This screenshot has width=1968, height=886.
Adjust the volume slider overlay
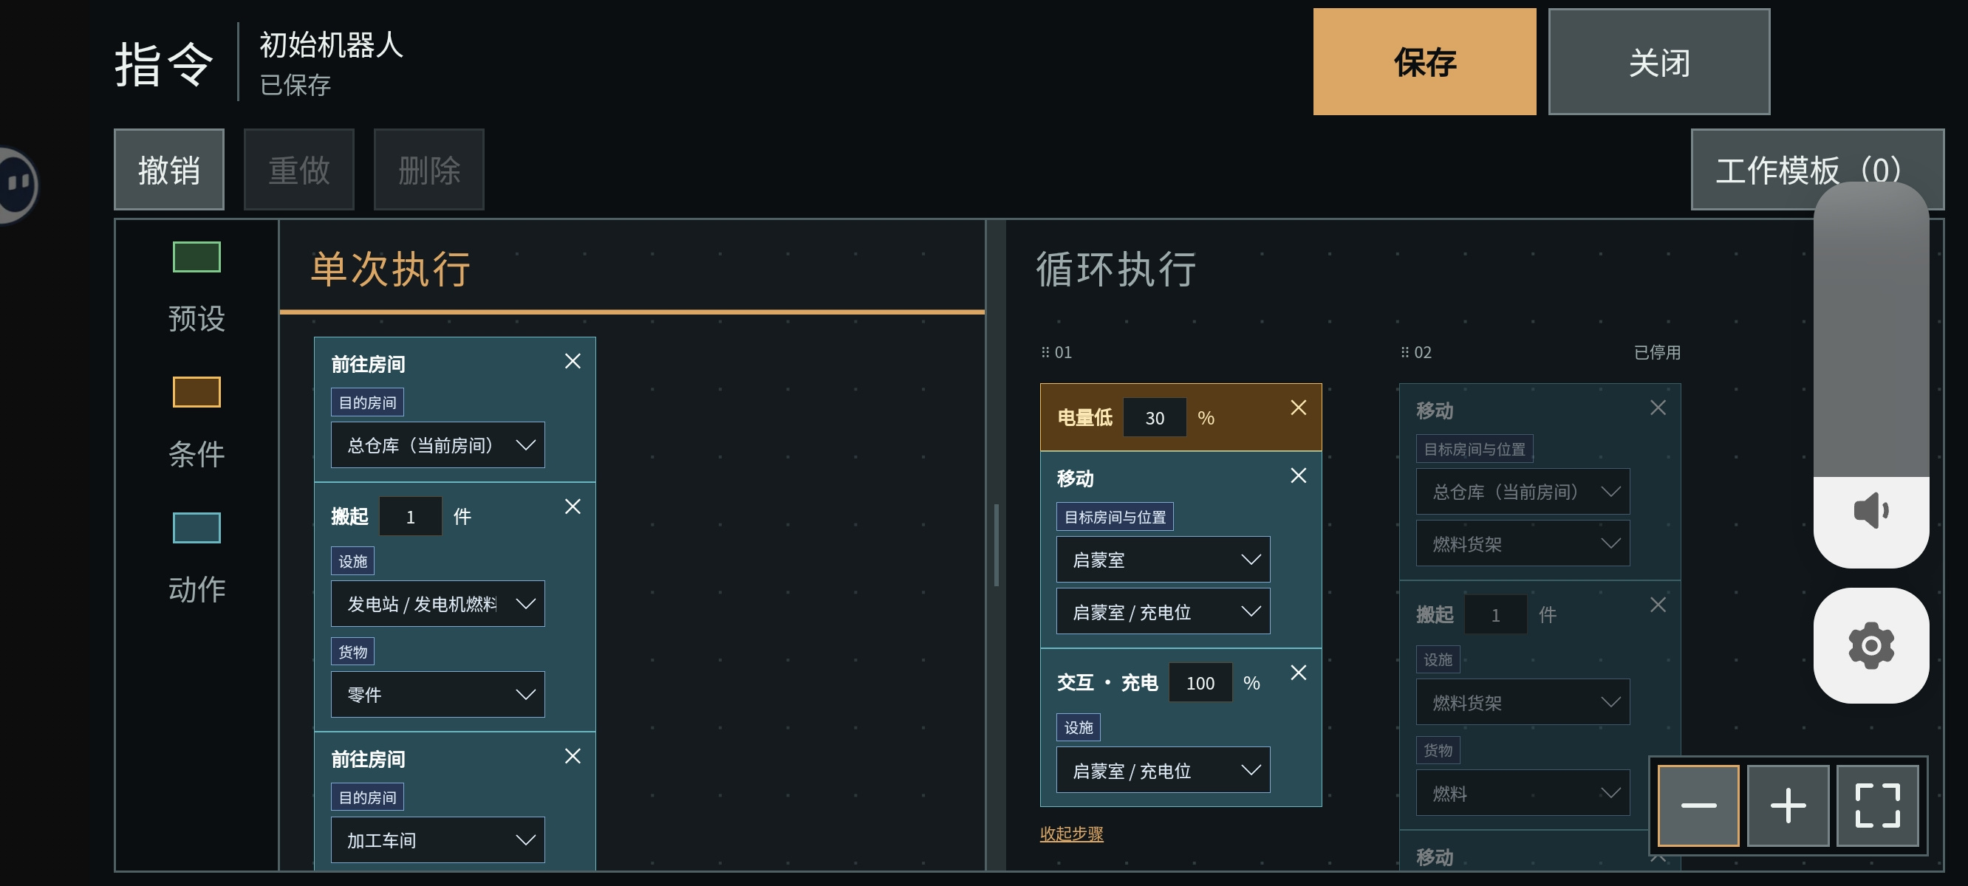pyautogui.click(x=1871, y=330)
